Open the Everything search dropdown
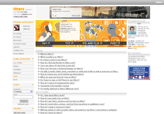 [x=23, y=92]
